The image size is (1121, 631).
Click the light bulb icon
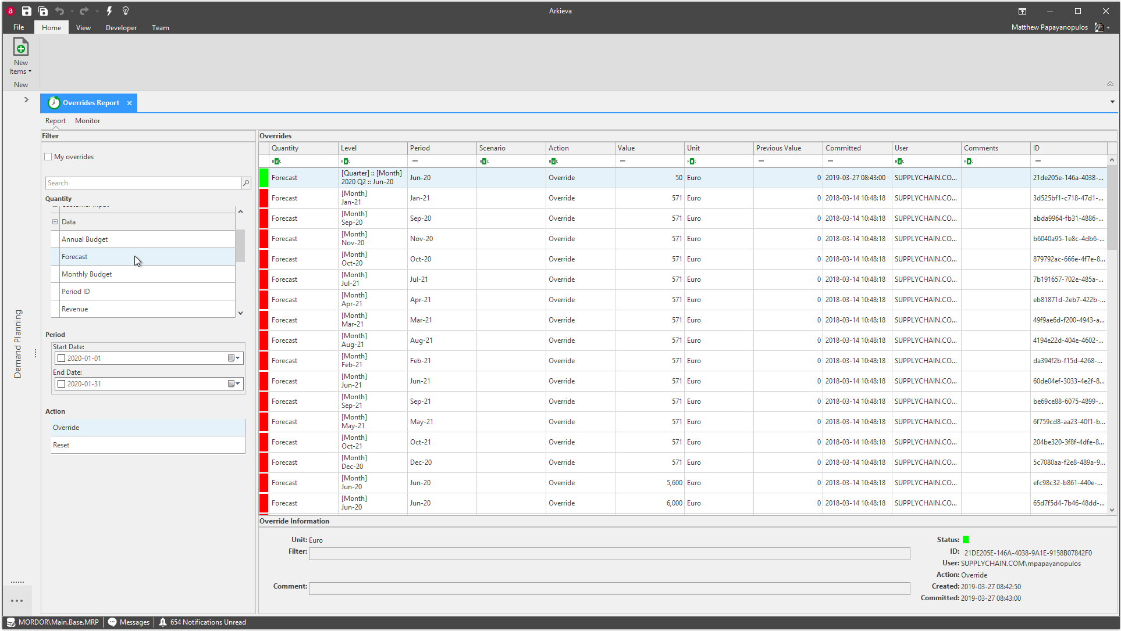click(126, 11)
